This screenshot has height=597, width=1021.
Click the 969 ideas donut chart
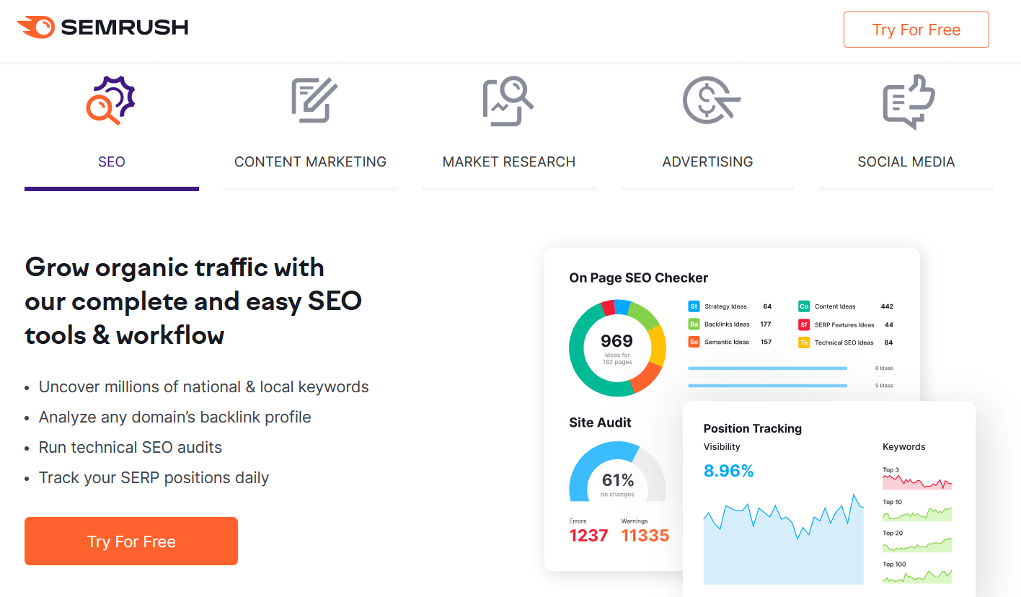click(617, 348)
